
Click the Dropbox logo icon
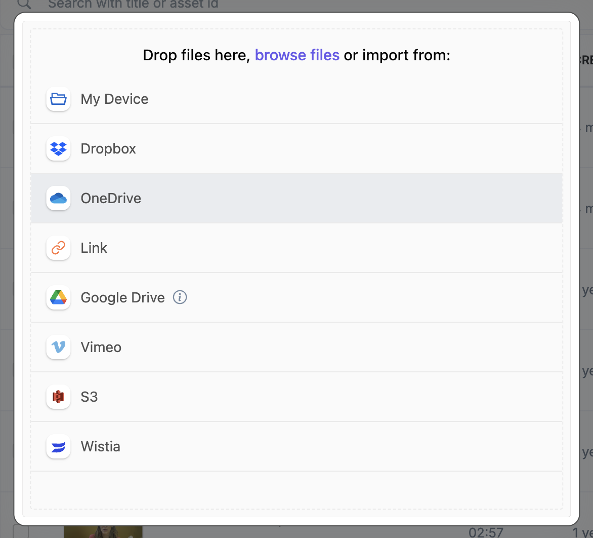tap(58, 148)
